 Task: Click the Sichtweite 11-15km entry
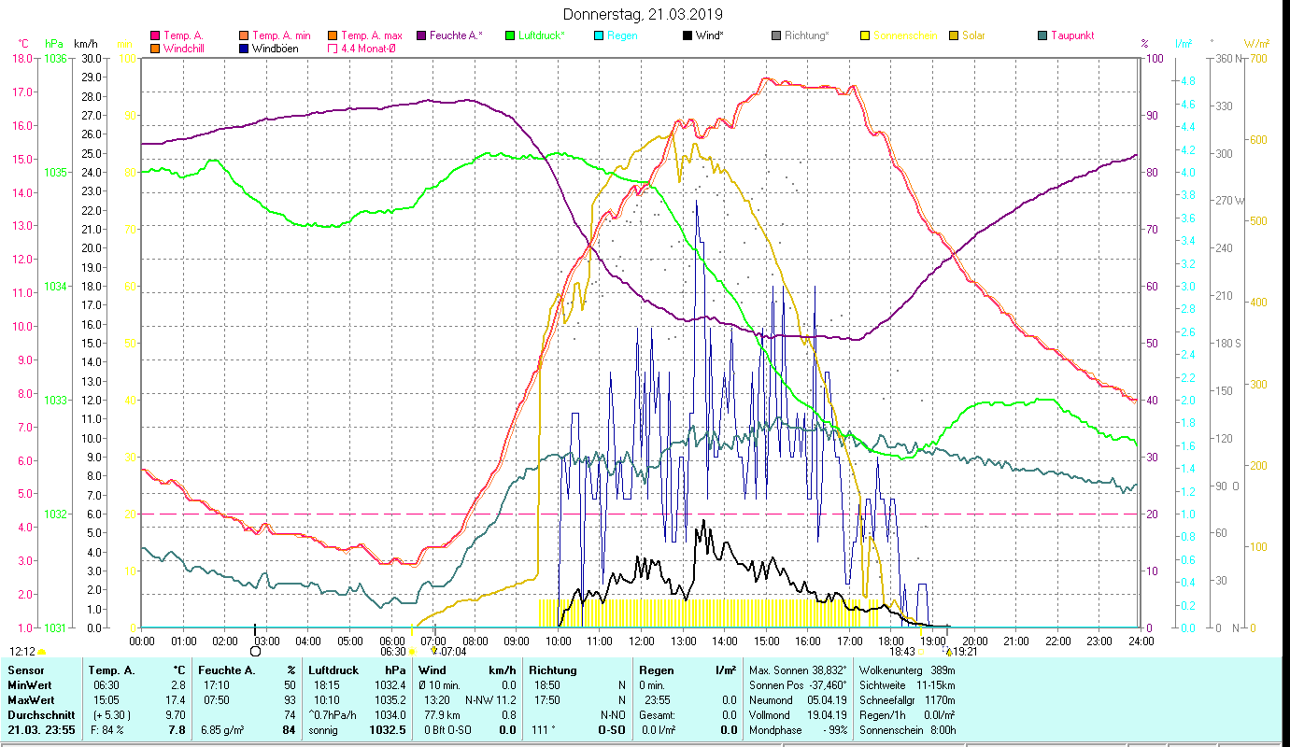tap(906, 684)
